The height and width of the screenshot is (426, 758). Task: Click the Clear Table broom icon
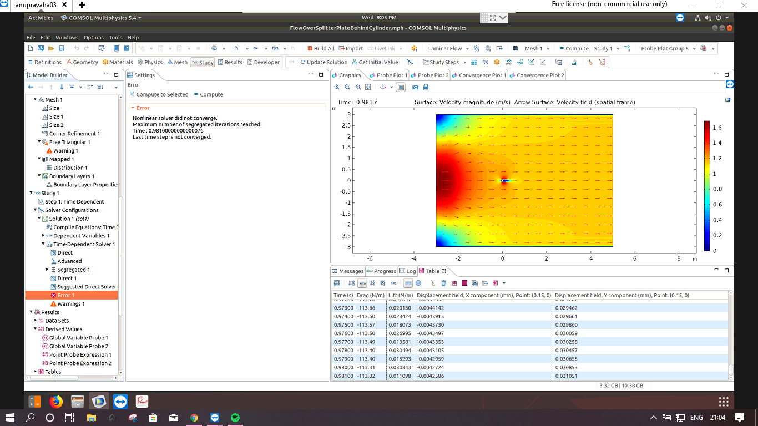tap(433, 283)
